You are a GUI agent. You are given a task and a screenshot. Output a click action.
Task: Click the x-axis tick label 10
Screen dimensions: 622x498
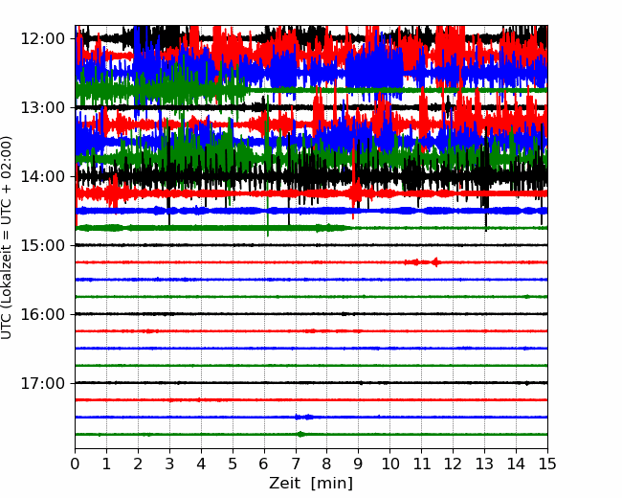pos(389,464)
